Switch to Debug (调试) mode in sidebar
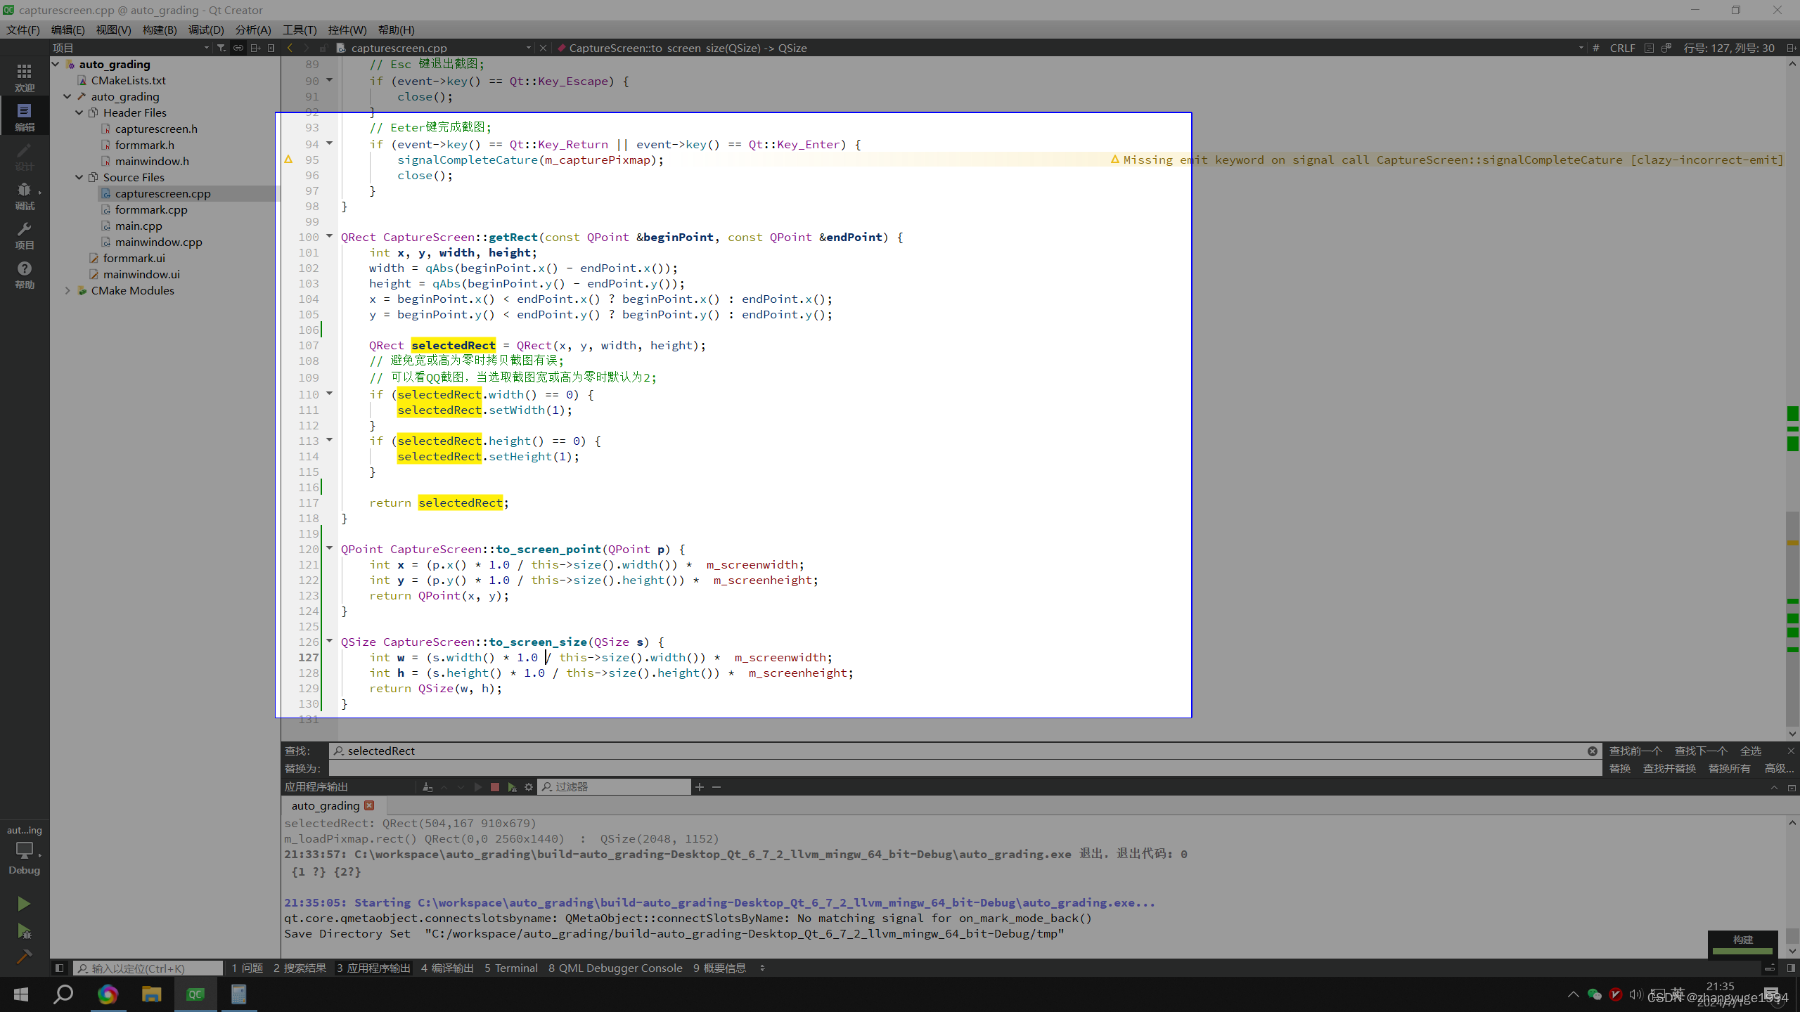 pos(25,195)
